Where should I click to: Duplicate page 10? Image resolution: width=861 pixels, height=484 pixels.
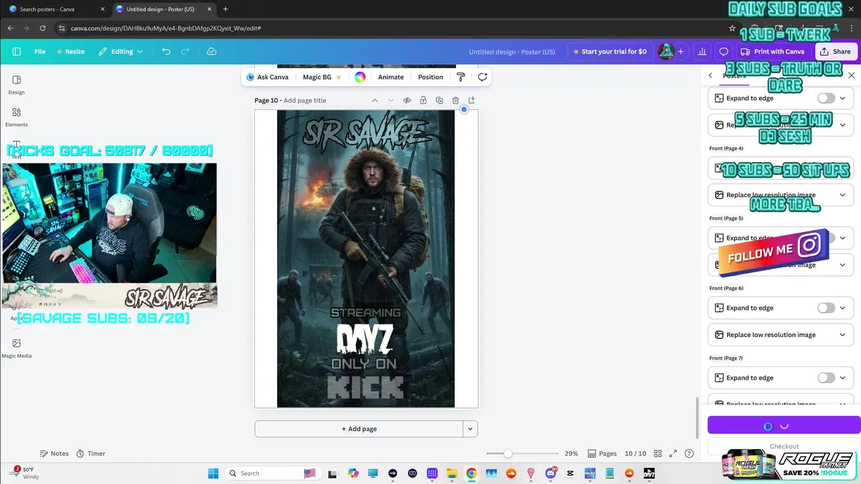[439, 100]
